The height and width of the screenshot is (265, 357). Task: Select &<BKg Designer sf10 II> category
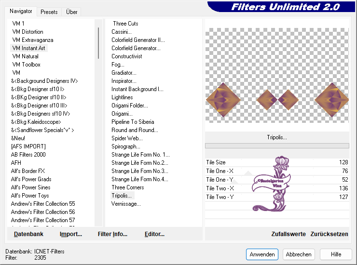click(x=39, y=97)
